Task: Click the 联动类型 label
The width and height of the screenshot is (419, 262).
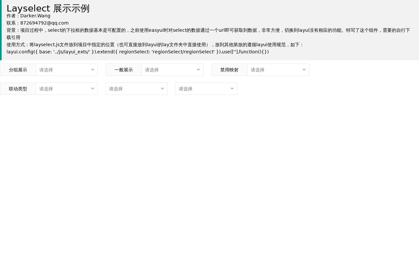Action: coord(18,89)
